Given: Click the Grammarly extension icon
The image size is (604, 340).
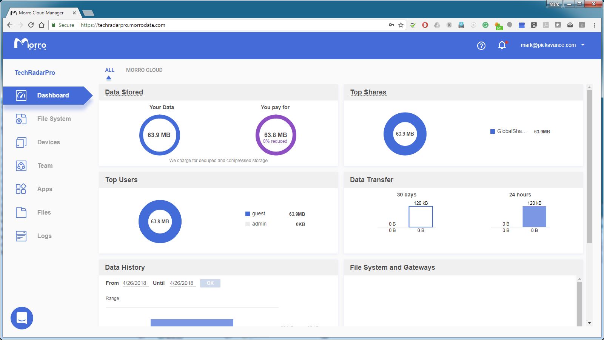Looking at the screenshot, I should 485,25.
